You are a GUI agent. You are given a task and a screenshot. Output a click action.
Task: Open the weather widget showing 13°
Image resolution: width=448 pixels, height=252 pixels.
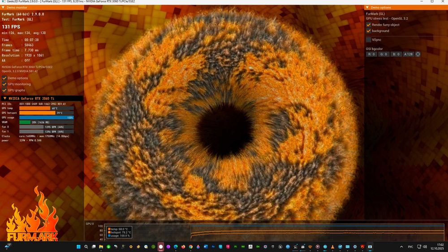pyautogui.click(x=7, y=247)
